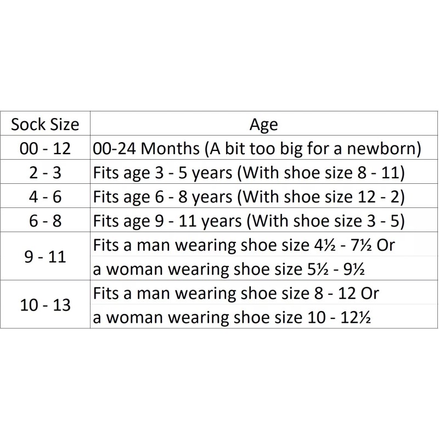The height and width of the screenshot is (439, 439).
Task: Select the "00 - 12" sock size cell
Action: (x=45, y=149)
